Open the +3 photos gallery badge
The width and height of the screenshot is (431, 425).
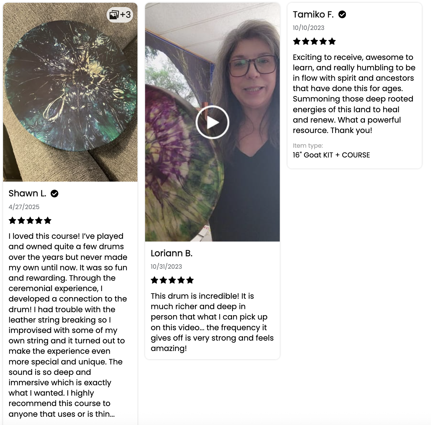(120, 14)
